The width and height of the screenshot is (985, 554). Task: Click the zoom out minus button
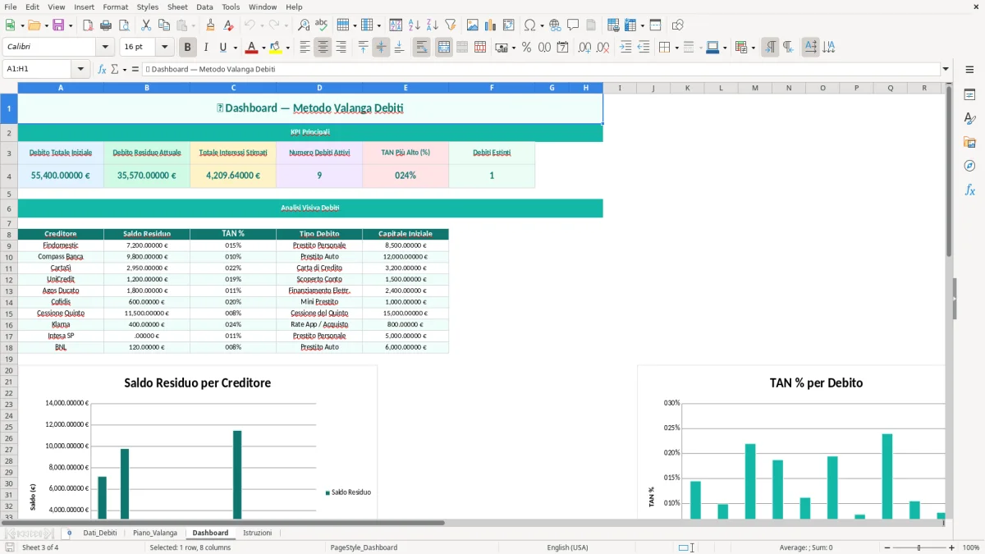pos(886,547)
